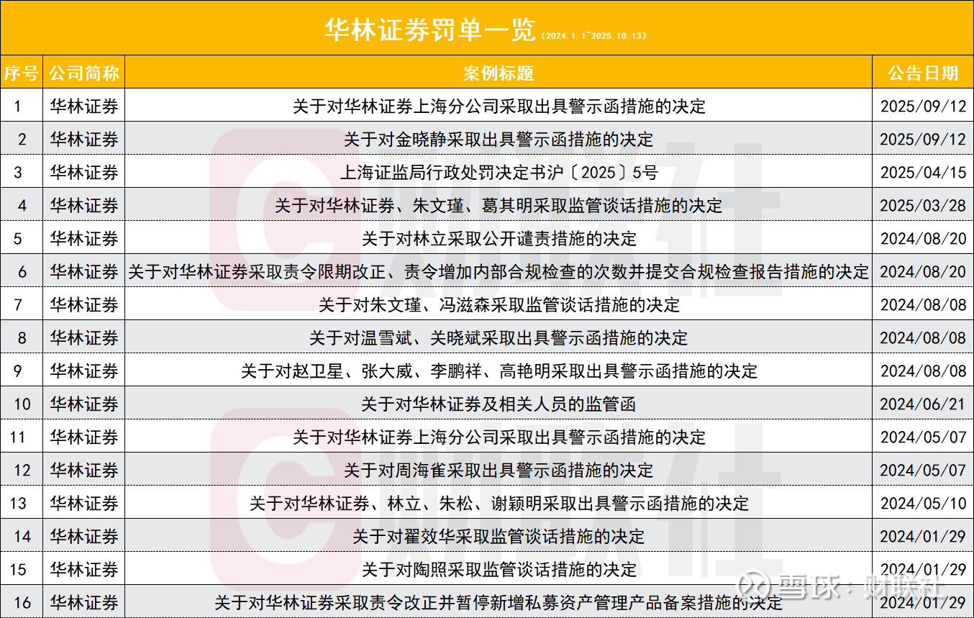Viewport: 974px width, 618px height.
Task: Click the case title mentioning 翟效华
Action: click(x=499, y=537)
